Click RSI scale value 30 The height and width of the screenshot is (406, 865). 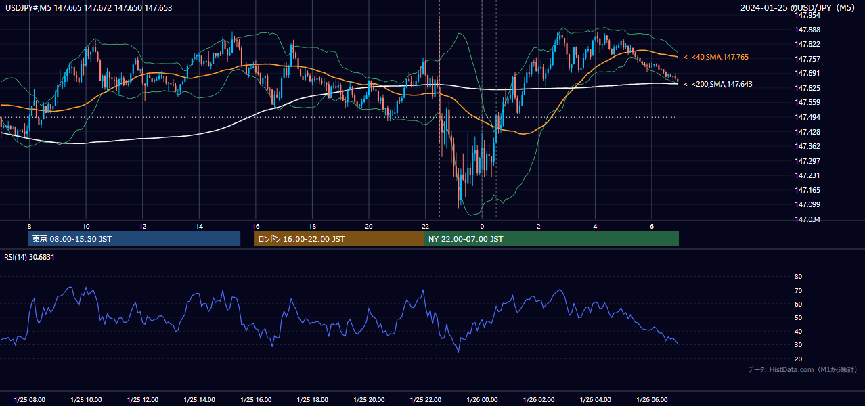[x=798, y=345]
